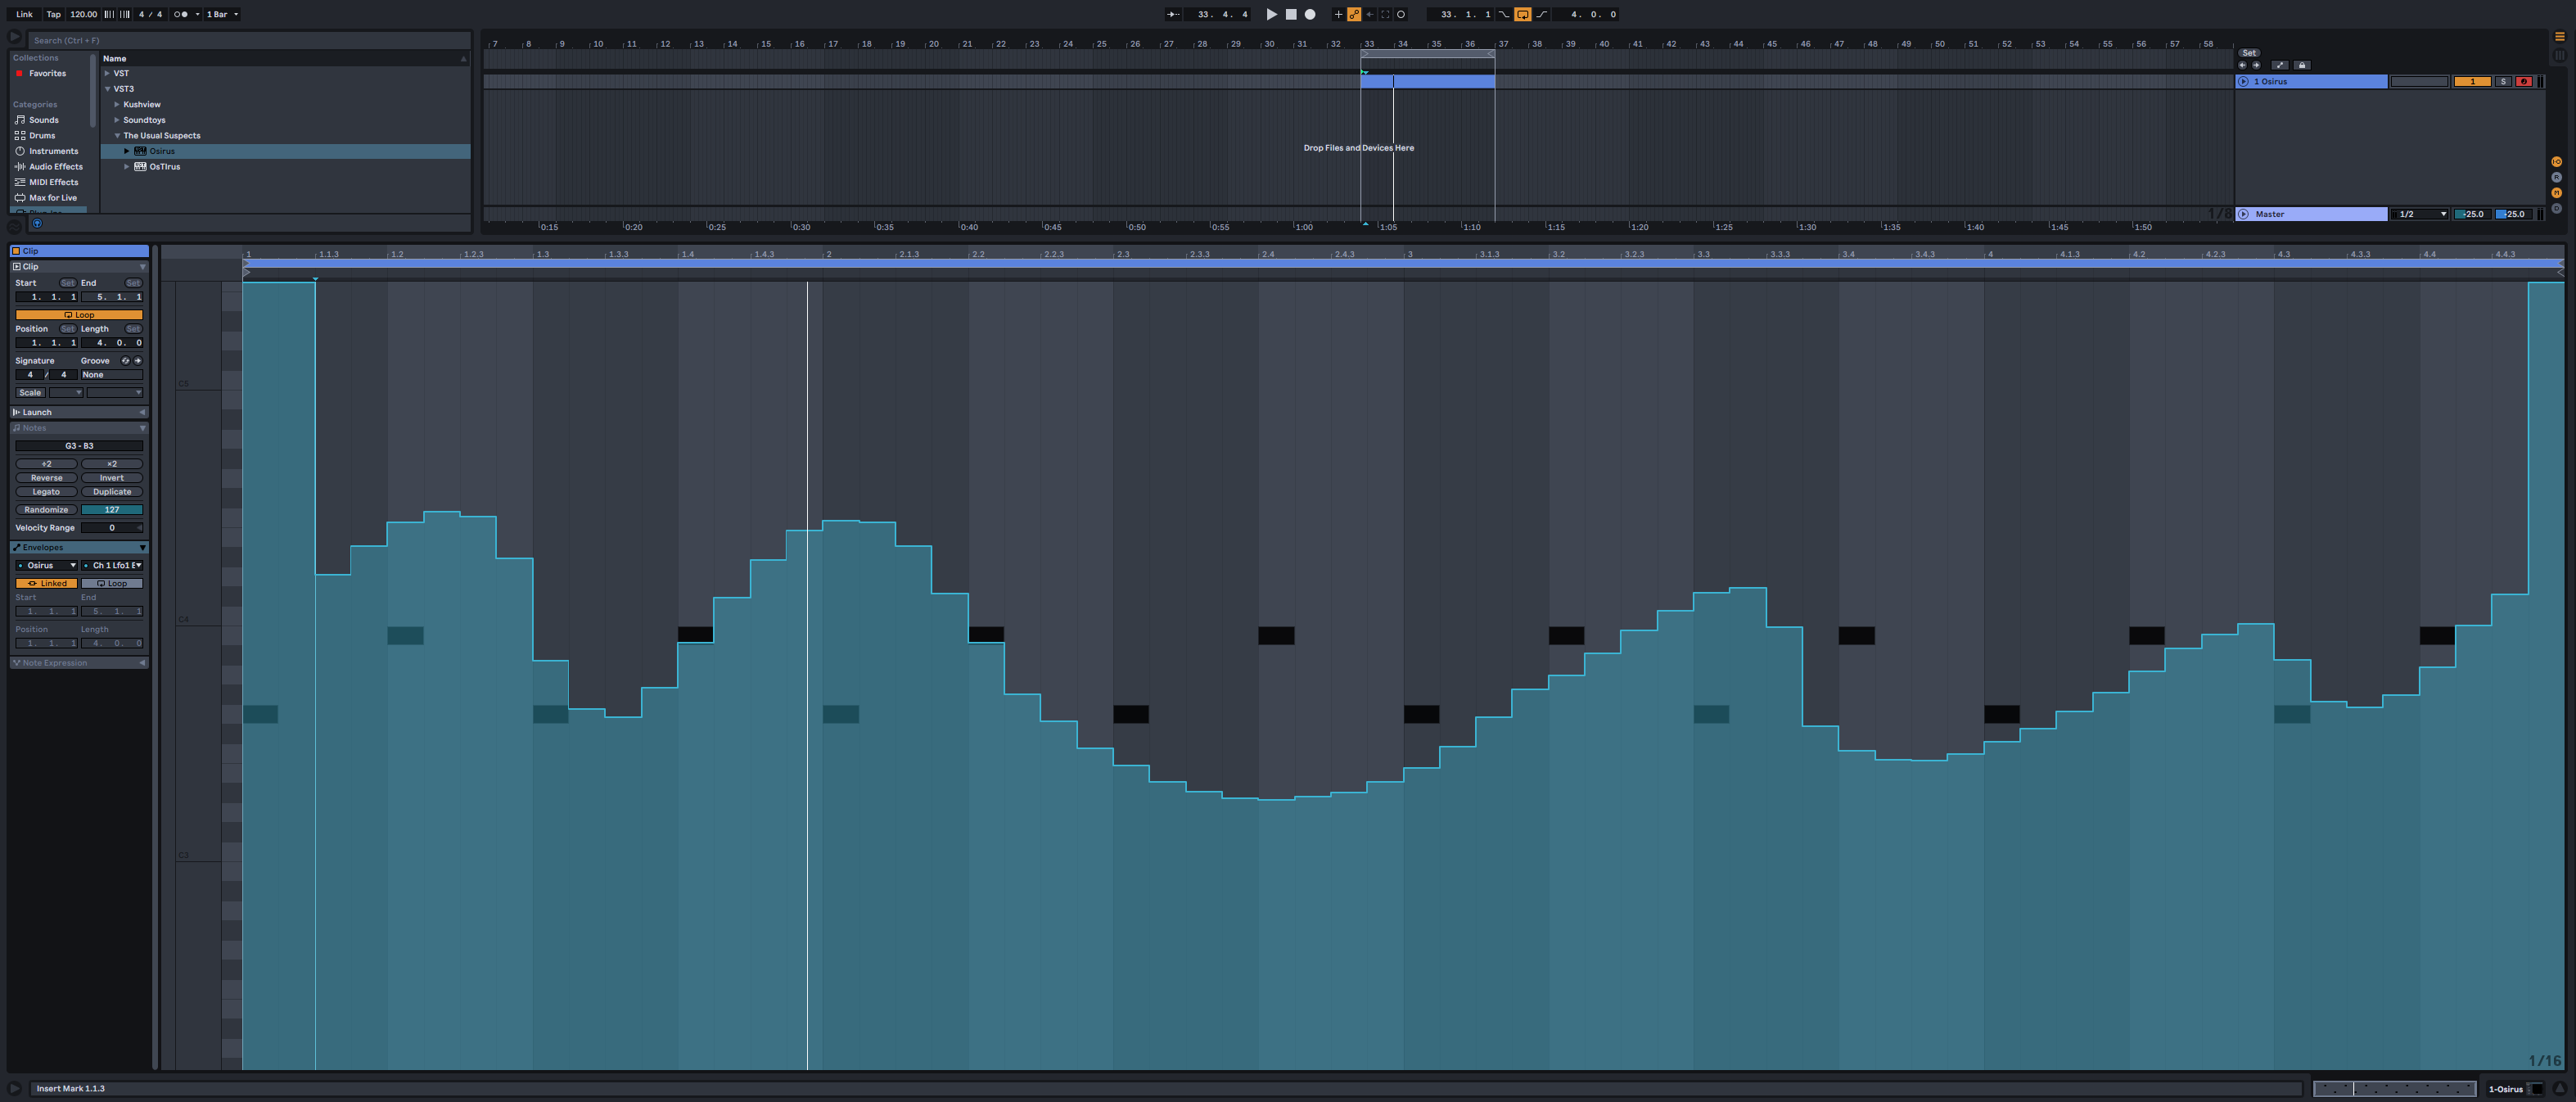2576x1102 pixels.
Task: Select Audio Effects category in browser
Action: pyautogui.click(x=55, y=167)
